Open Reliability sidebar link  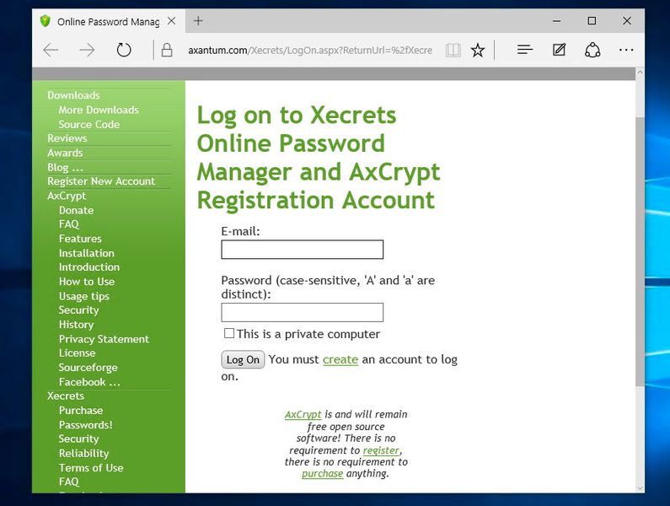pyautogui.click(x=83, y=454)
